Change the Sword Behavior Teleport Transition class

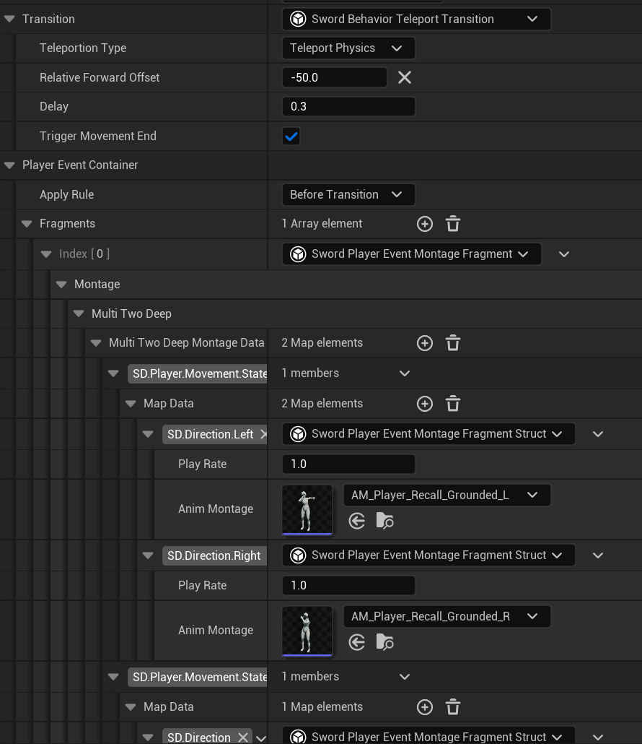[415, 19]
